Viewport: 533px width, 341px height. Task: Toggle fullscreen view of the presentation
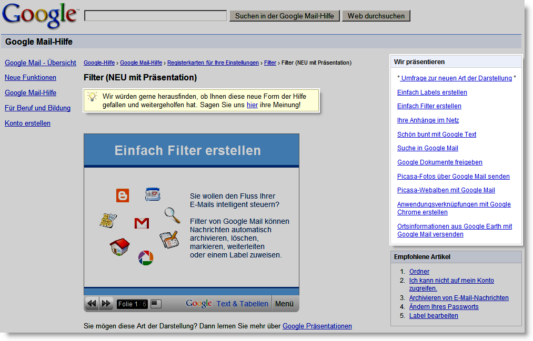coord(156,304)
